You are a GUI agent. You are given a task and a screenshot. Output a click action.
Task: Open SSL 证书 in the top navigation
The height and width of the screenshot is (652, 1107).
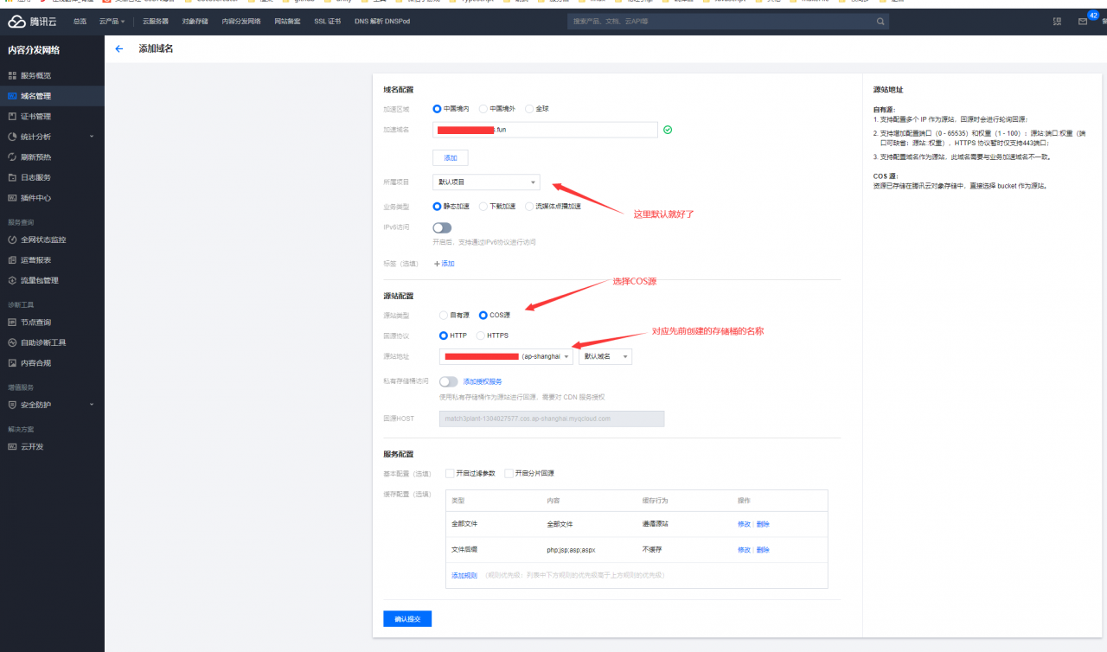coord(327,21)
